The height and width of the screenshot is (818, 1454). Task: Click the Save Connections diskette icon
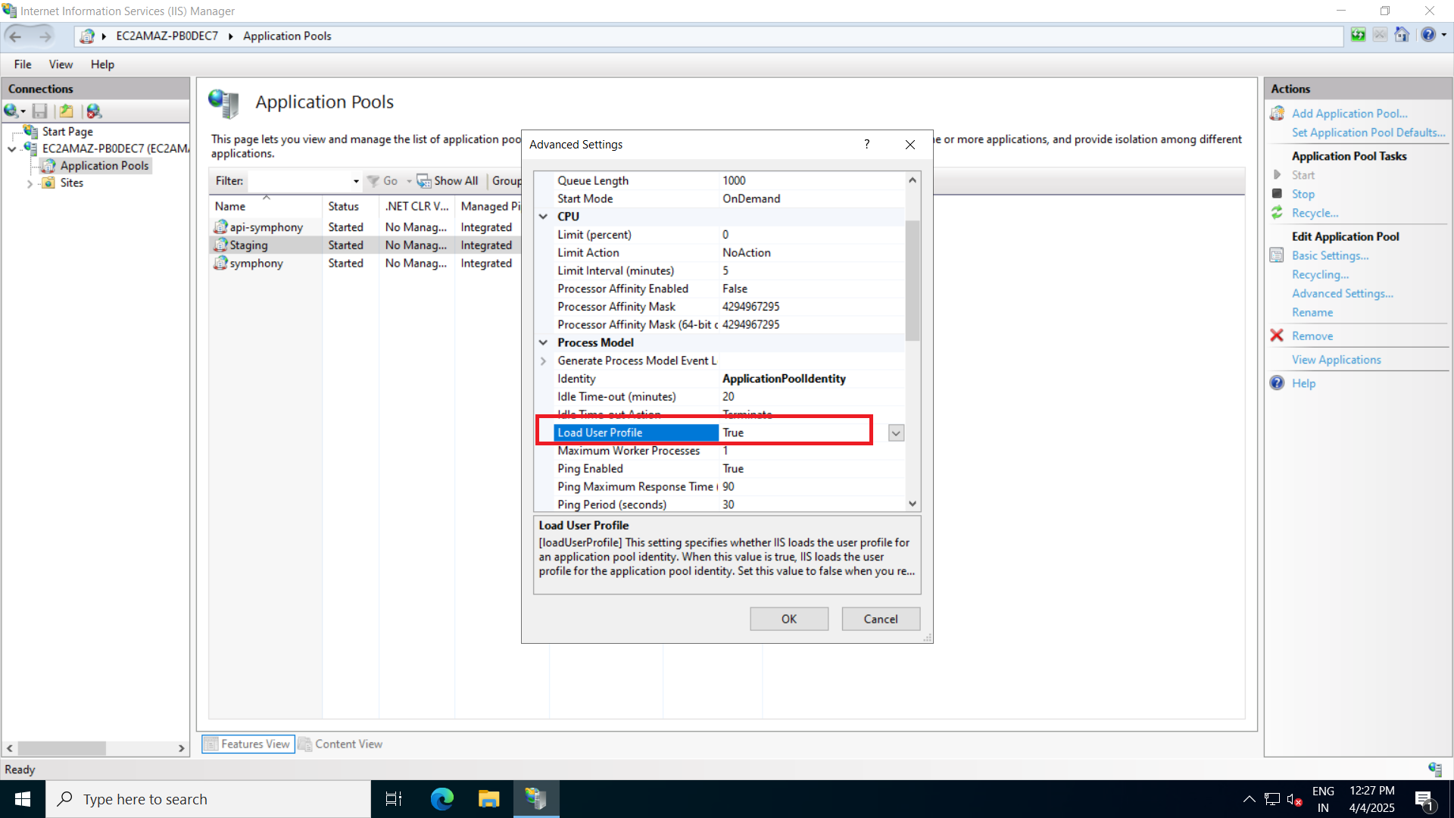click(40, 111)
